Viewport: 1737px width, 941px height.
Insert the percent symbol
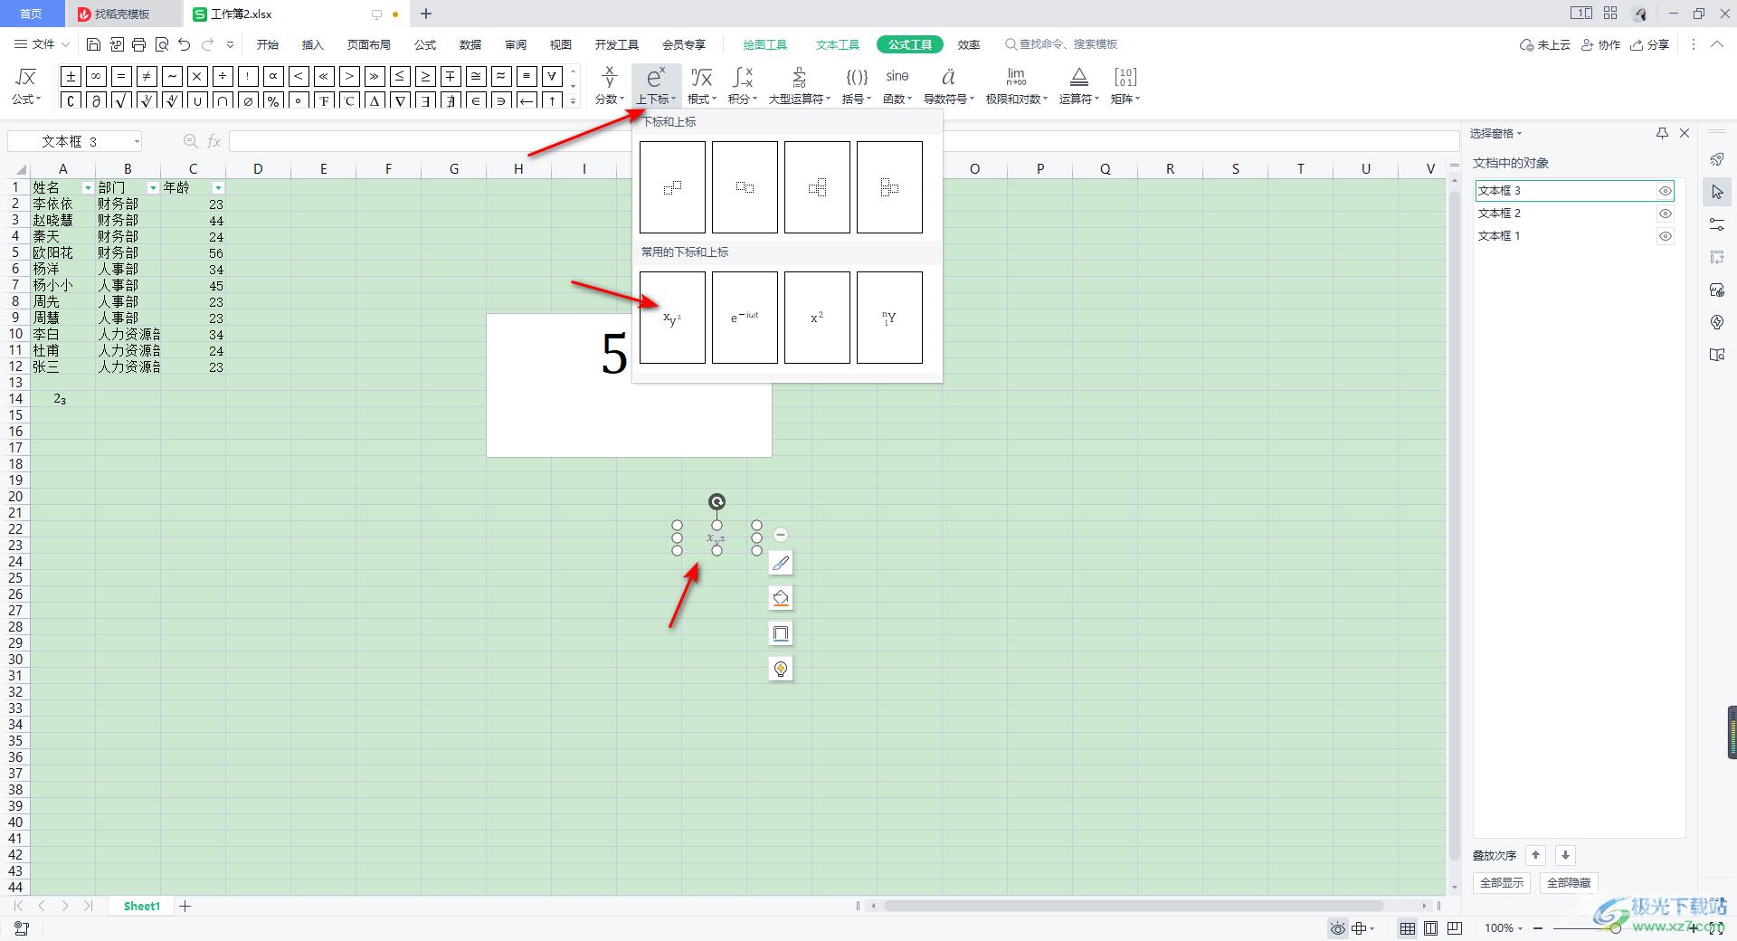[x=273, y=100]
